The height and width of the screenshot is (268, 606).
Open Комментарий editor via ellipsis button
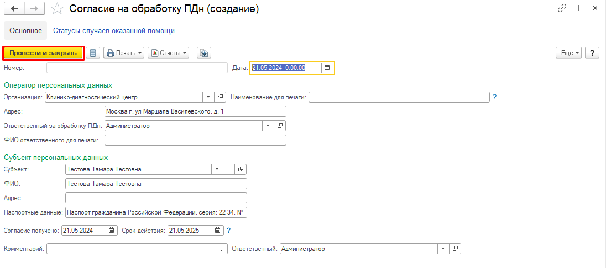222,249
